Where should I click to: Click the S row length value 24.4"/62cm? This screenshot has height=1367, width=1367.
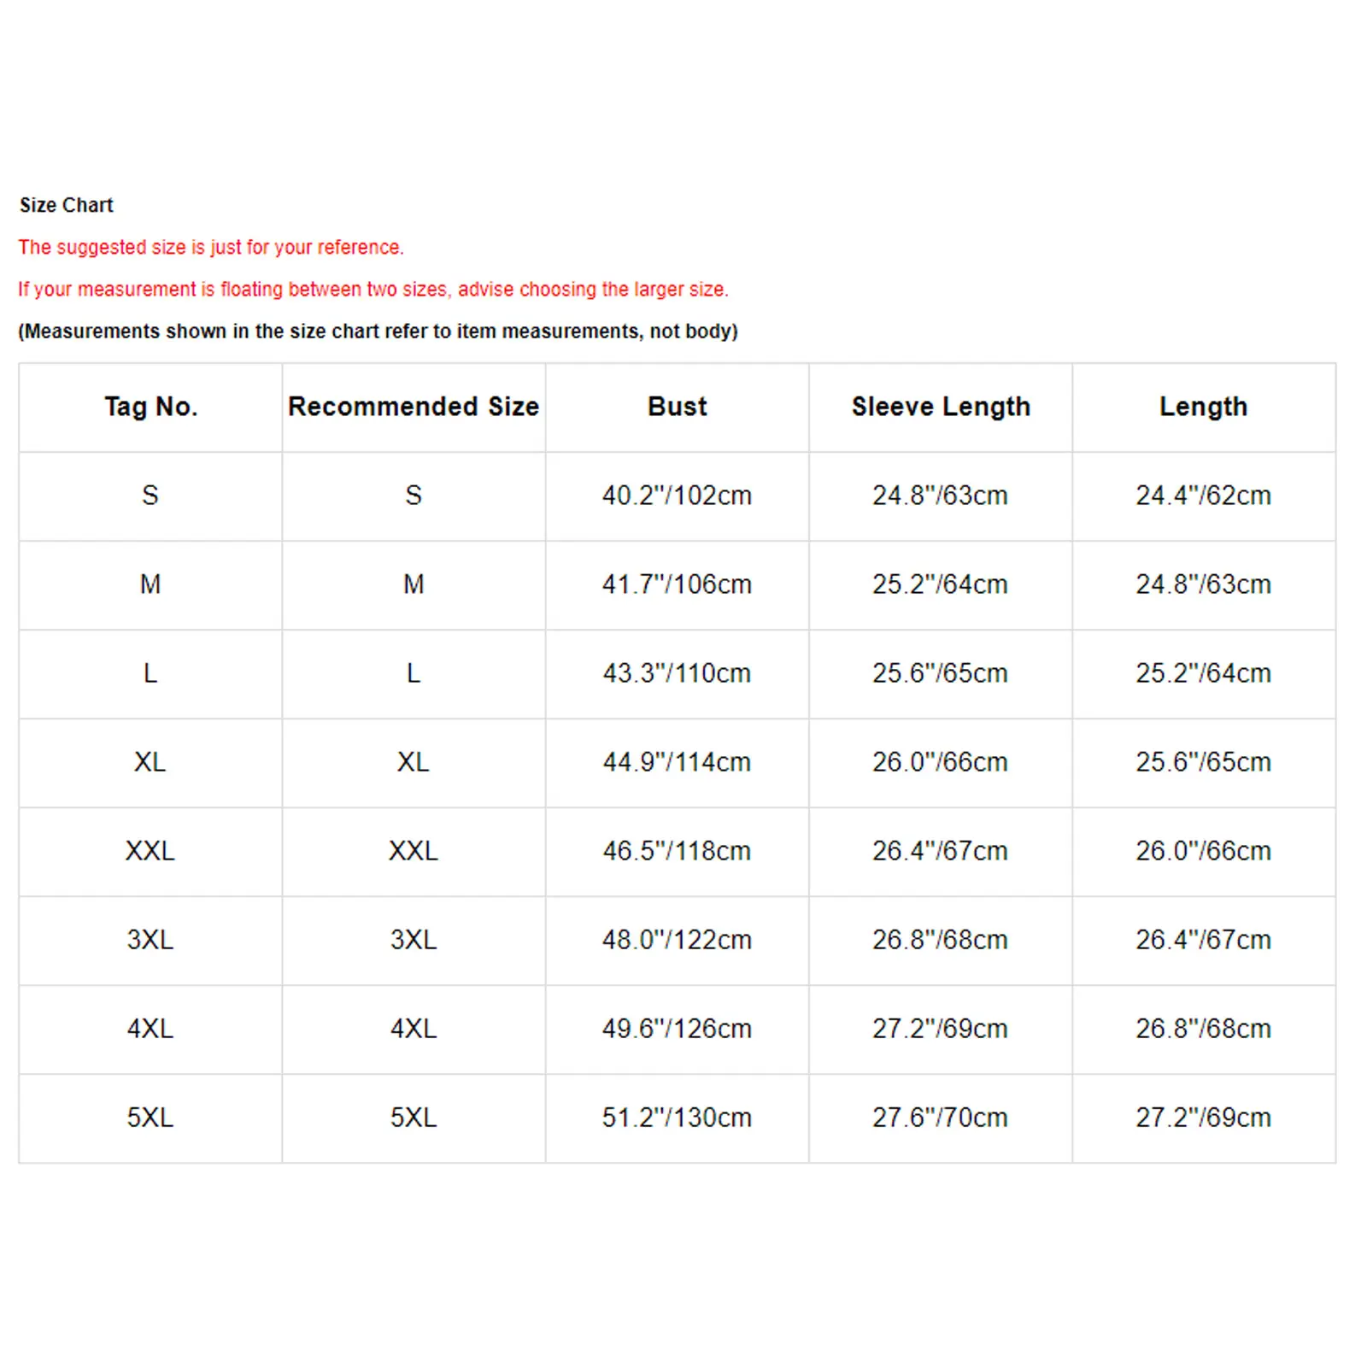1203,496
